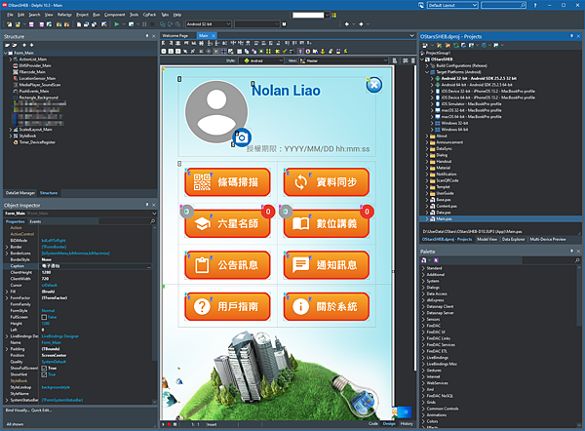Click the navigate forward arrow icon
Image resolution: width=585 pixels, height=431 pixels.
(361, 24)
